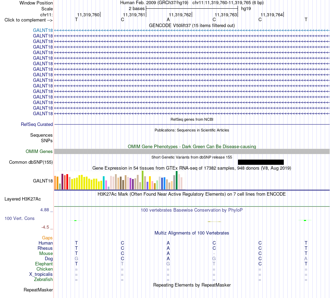Viewport: 330px width, 298px height.
Task: Click 'Gene Expression in 54 tissues' GTEx title
Action: click(192, 168)
